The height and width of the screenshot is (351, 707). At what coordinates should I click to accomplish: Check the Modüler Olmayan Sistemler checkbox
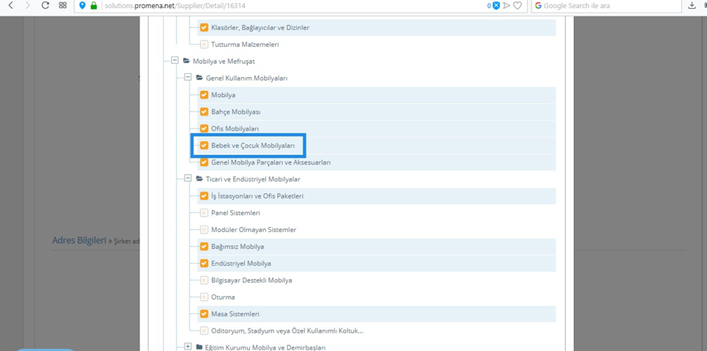[204, 230]
